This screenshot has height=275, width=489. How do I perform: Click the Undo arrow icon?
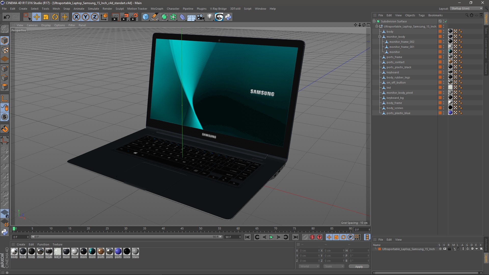click(7, 17)
